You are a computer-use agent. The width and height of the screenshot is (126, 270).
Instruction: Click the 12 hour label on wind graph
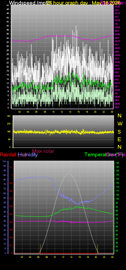click(62, 112)
